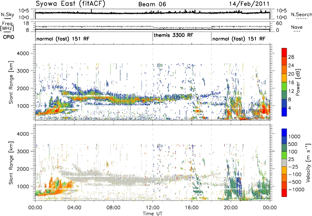Click the '04:00' time tick label
312x216 pixels.
click(x=74, y=208)
